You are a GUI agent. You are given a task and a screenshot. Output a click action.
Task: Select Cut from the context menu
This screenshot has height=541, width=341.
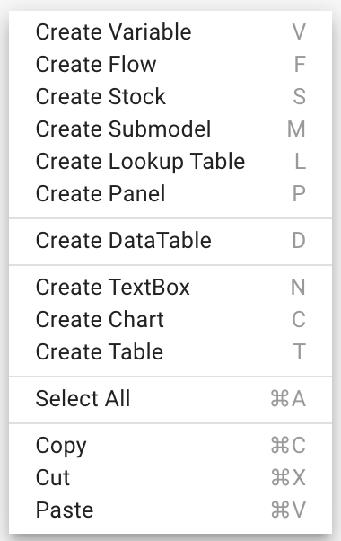pos(170,478)
